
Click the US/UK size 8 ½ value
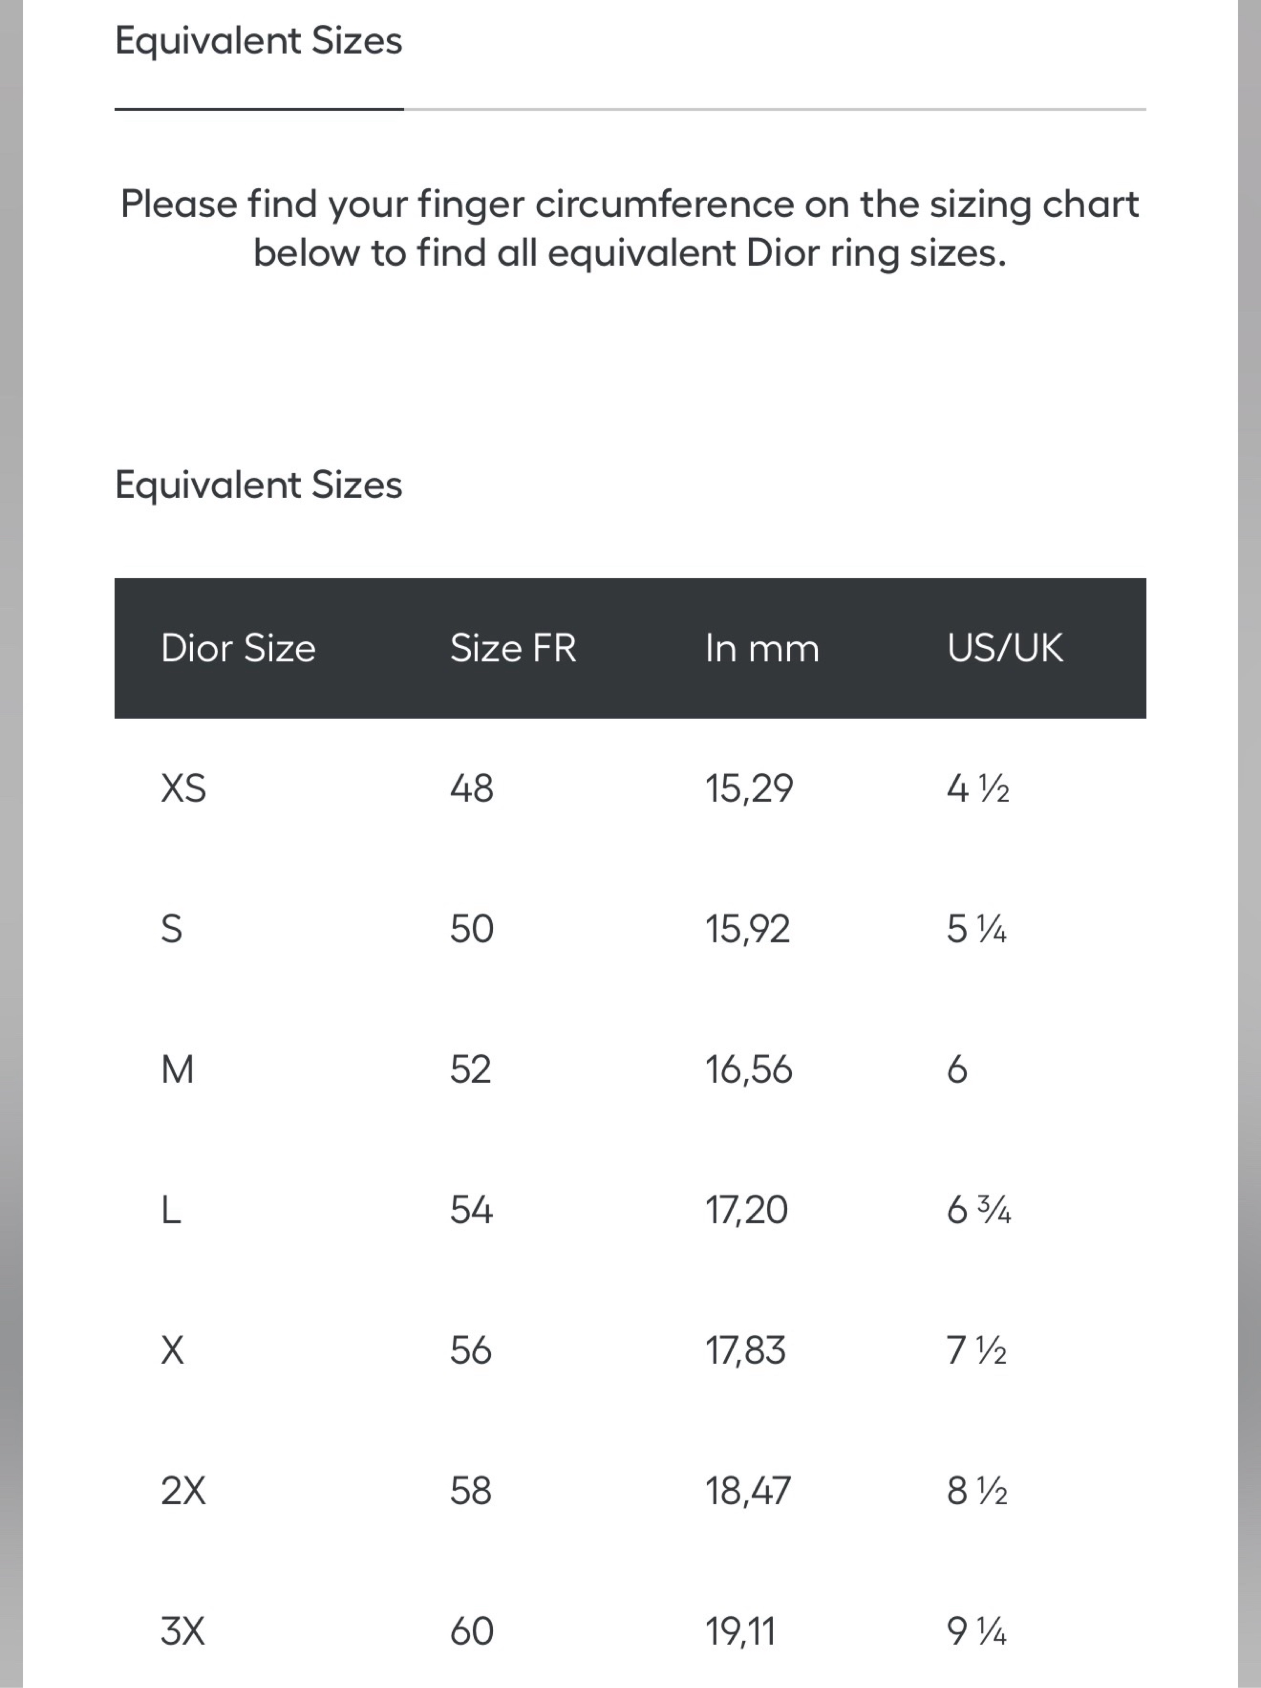(977, 1490)
